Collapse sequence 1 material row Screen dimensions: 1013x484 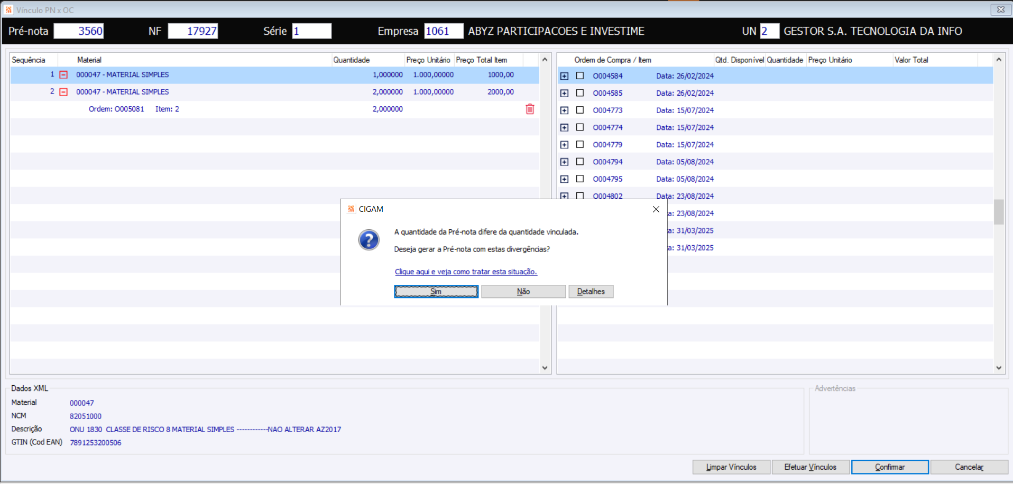tap(63, 75)
